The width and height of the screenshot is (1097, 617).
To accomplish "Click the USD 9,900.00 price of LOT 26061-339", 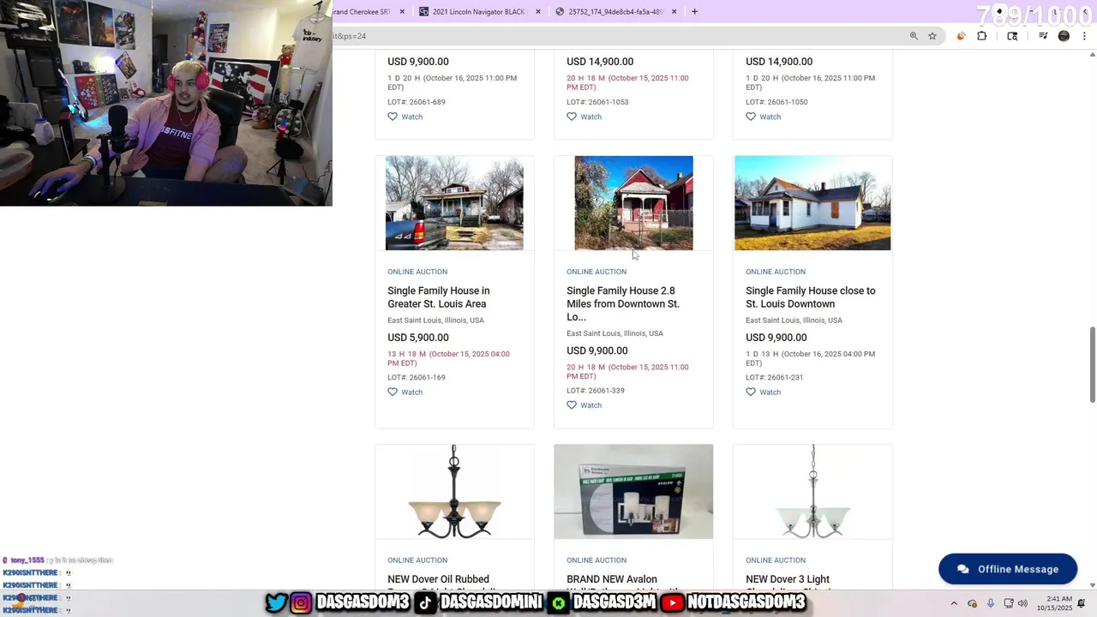I will pos(597,350).
